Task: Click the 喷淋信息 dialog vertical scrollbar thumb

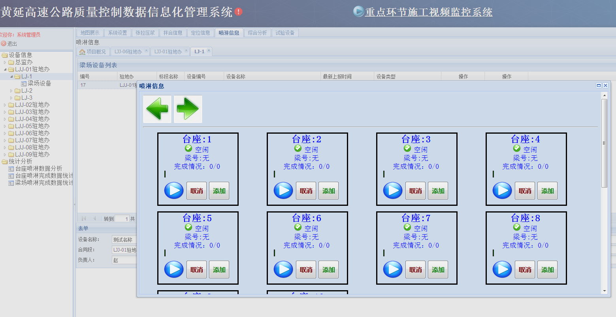Action: click(604, 143)
